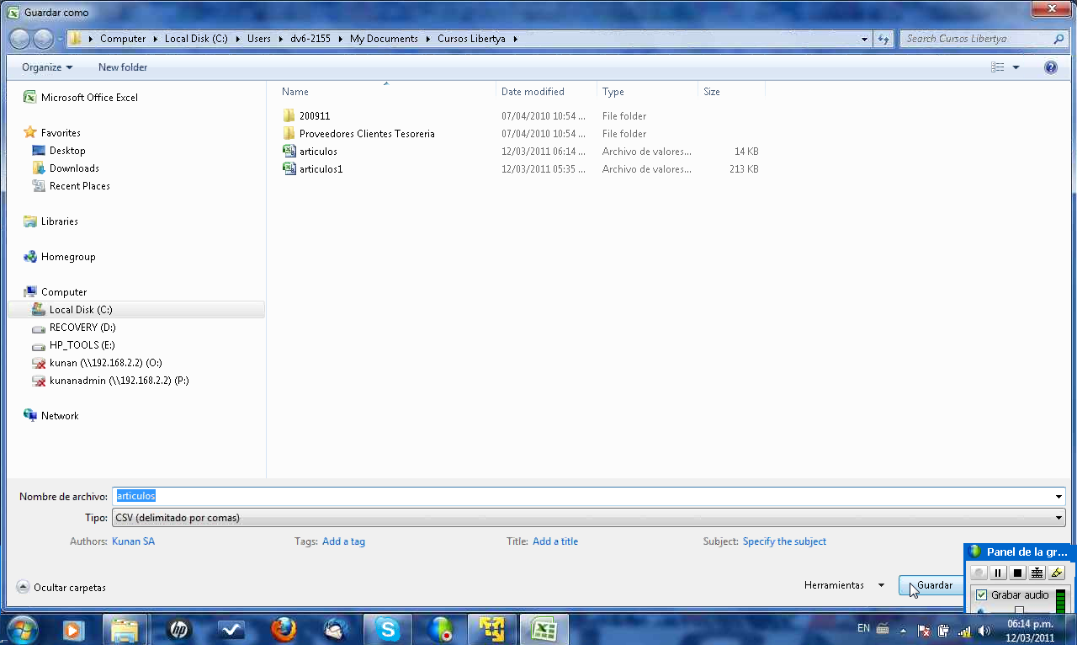The image size is (1077, 645).
Task: Select the articulos CSV file
Action: click(x=310, y=152)
